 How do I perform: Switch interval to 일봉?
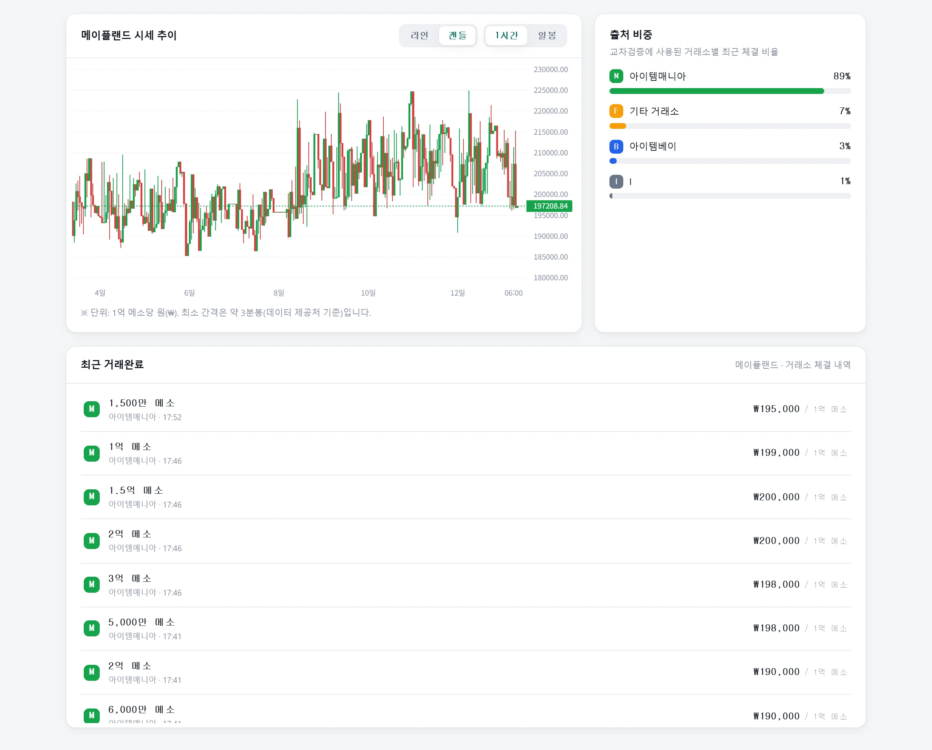point(547,35)
